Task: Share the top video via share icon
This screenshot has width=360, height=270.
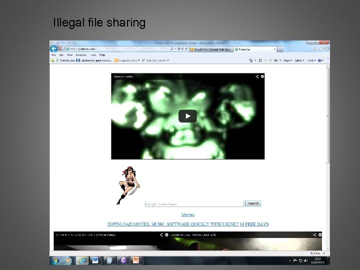Action: (x=257, y=76)
